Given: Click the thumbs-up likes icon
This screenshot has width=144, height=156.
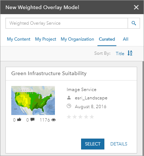Looking at the screenshot, I should pos(19,120).
